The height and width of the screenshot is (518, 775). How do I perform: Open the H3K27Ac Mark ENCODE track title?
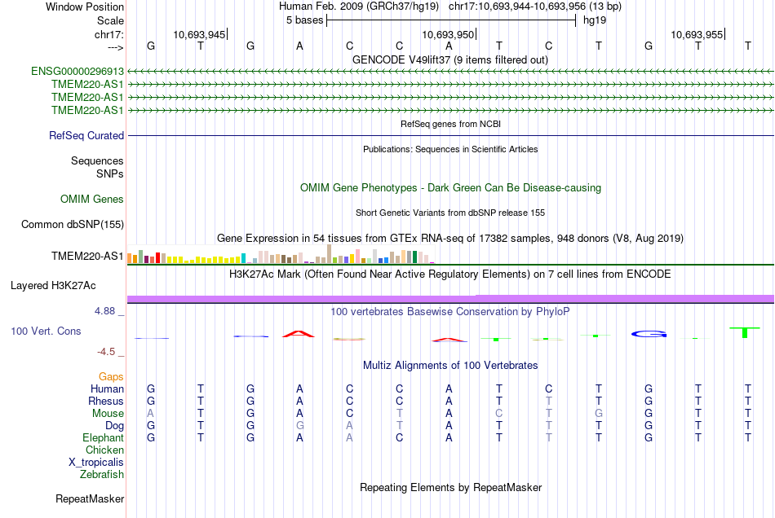point(449,274)
